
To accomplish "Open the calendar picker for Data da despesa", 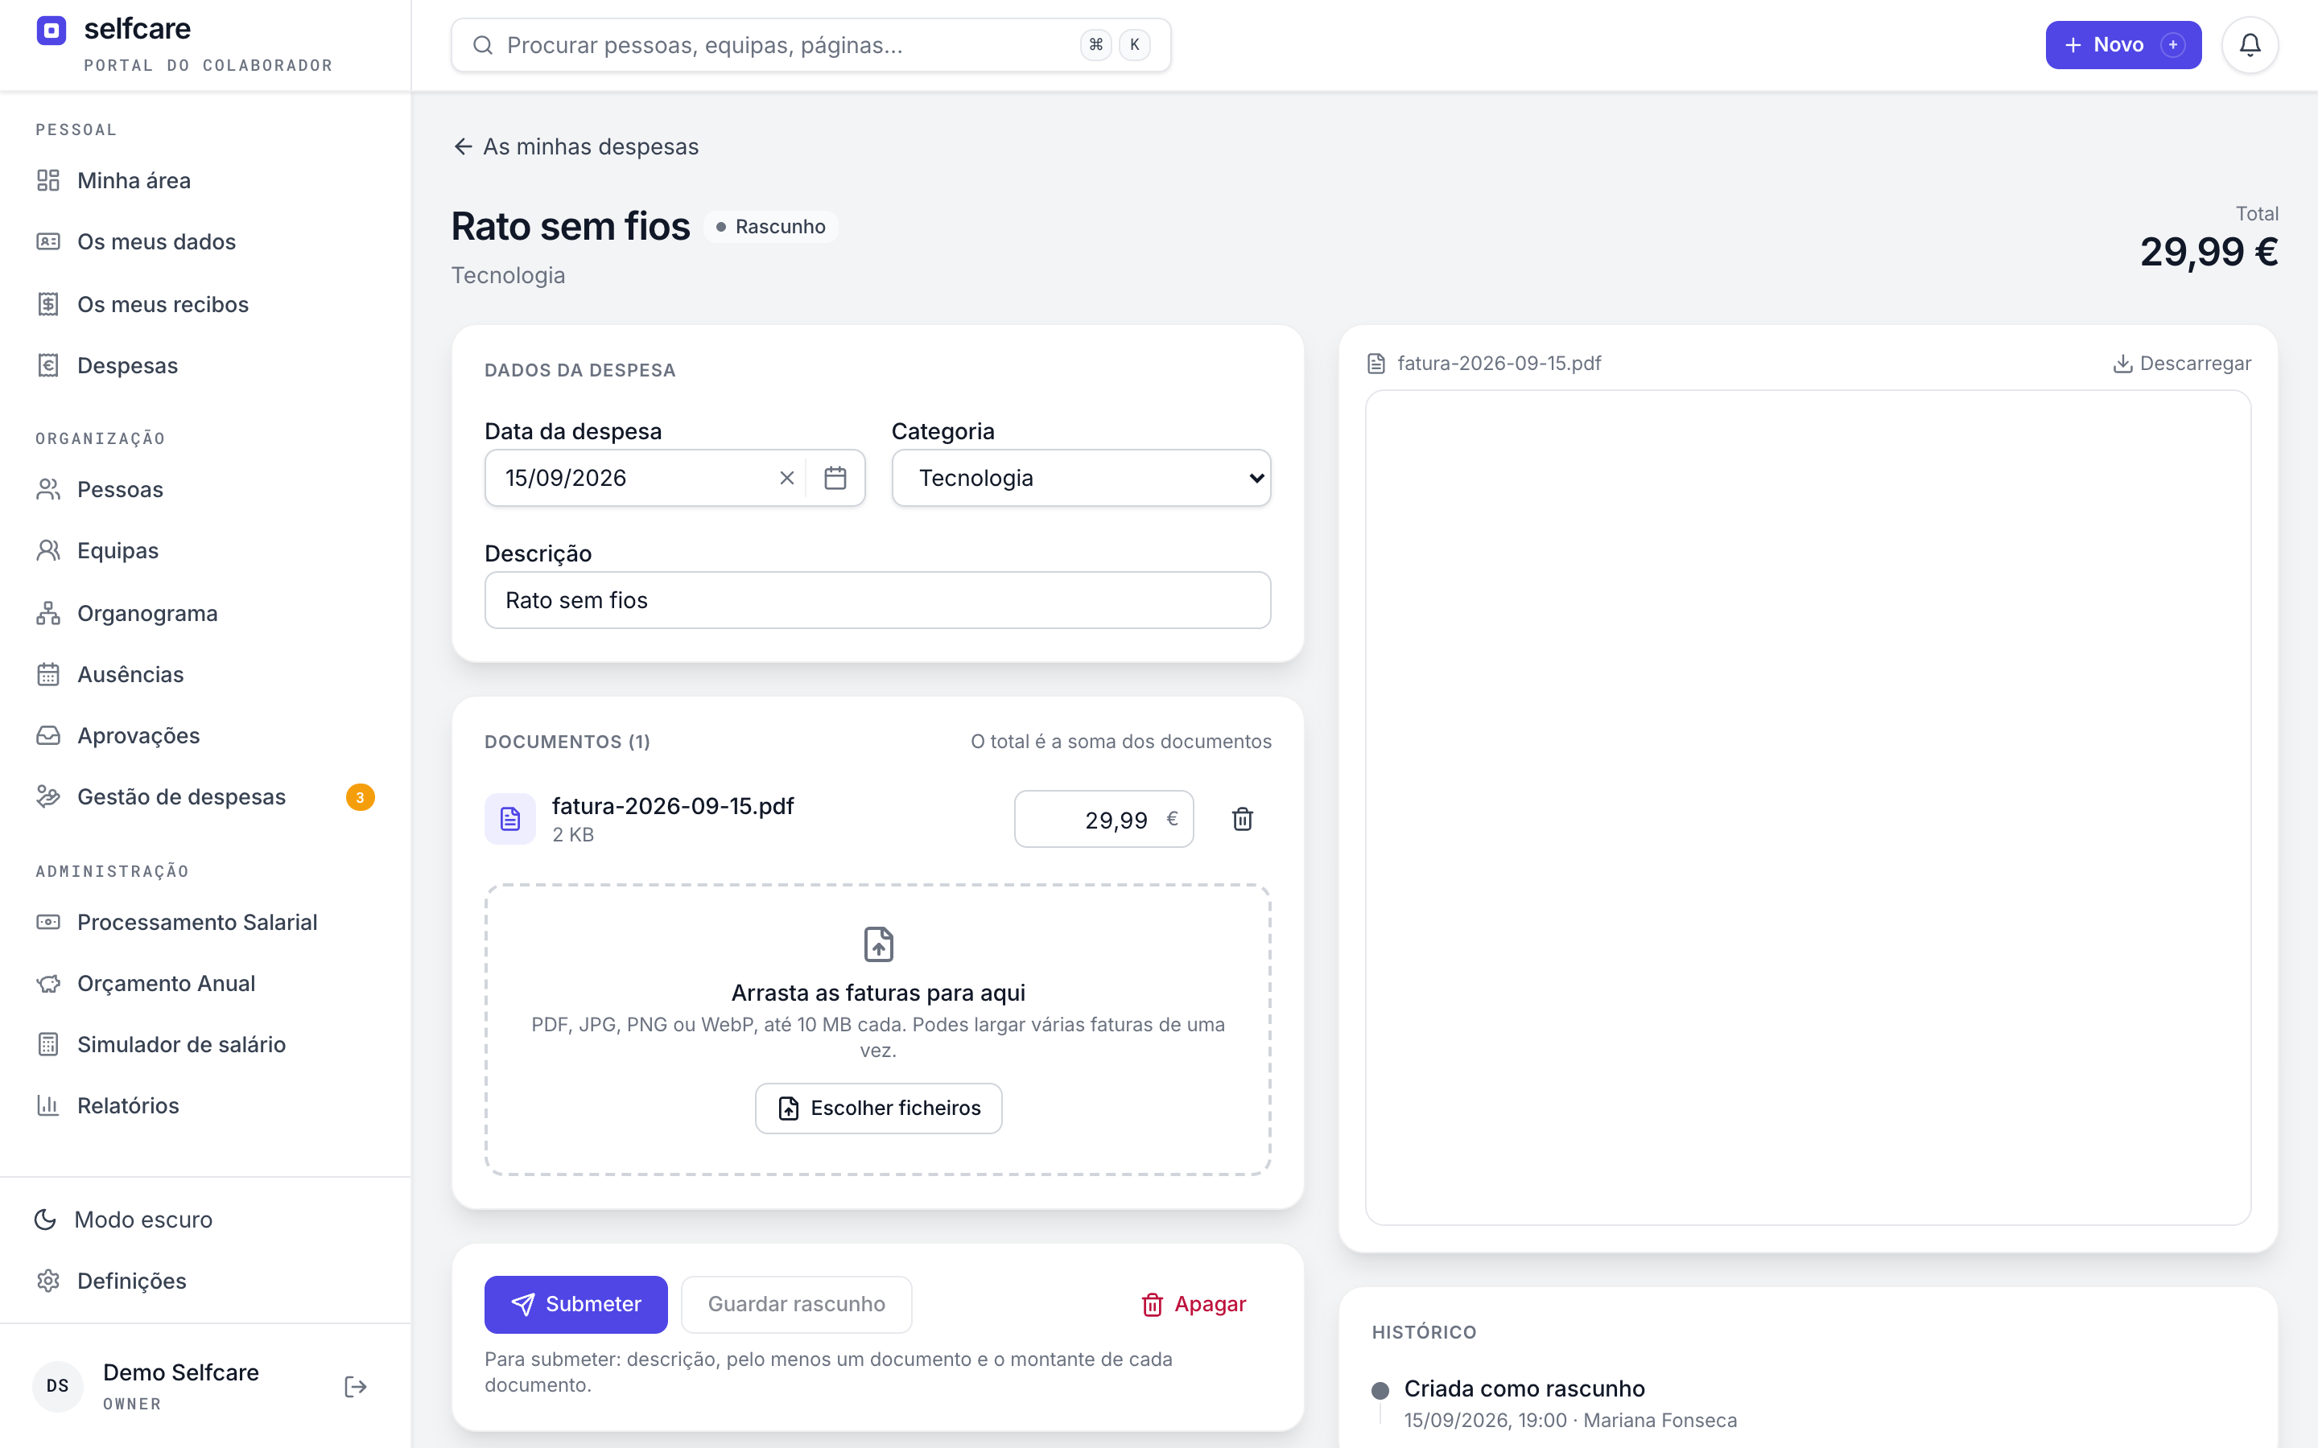I will 835,478.
